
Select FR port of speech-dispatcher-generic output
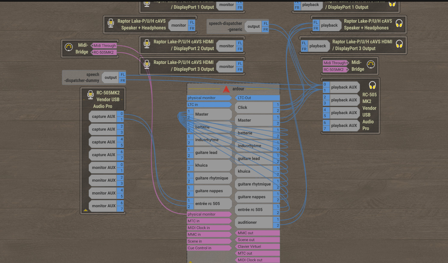click(x=266, y=30)
